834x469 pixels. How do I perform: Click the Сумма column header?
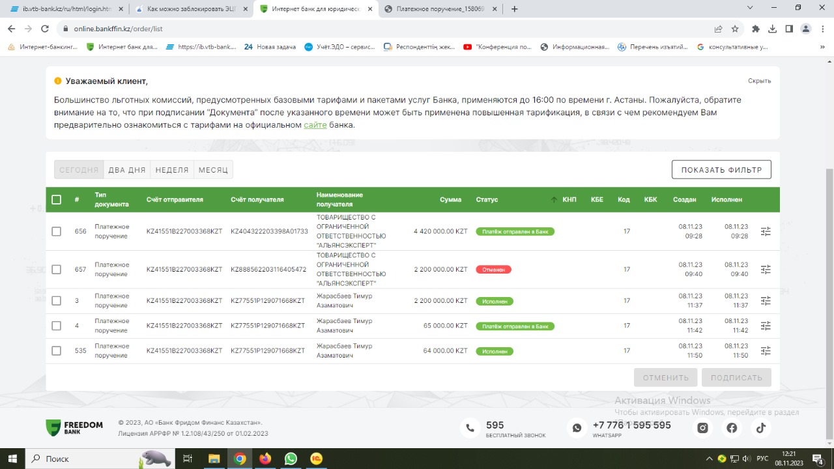click(450, 199)
